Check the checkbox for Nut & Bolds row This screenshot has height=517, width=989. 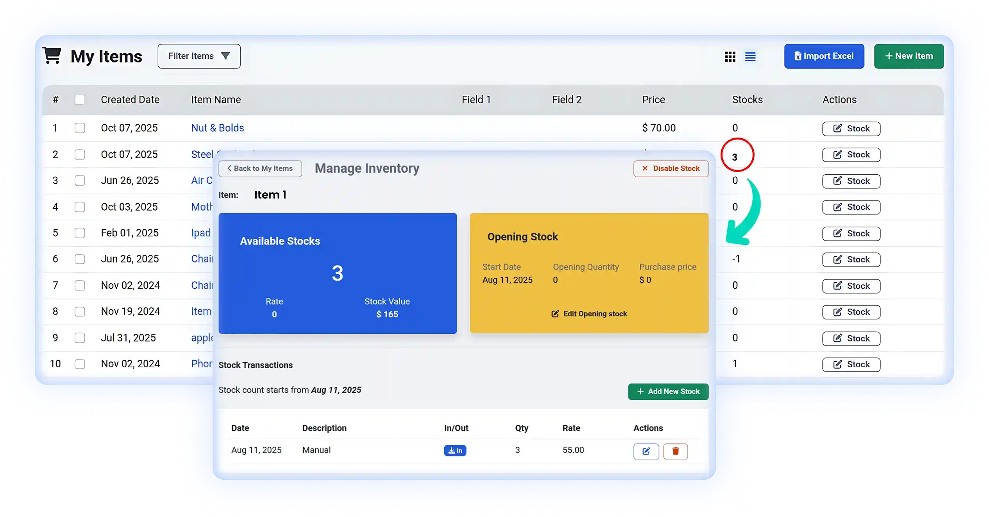coord(80,128)
